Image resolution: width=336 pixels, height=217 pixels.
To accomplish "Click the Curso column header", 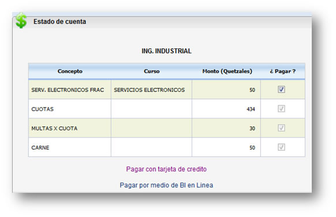I will pos(151,71).
